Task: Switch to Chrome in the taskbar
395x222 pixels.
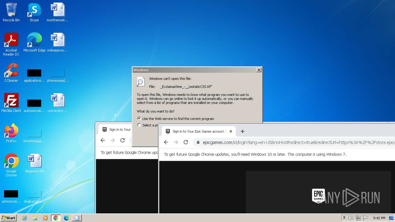Action: [56, 218]
